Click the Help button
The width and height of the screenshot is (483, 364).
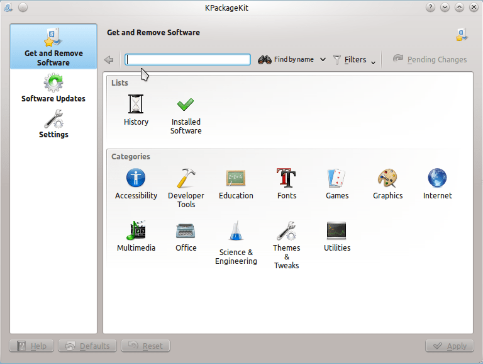pyautogui.click(x=31, y=346)
